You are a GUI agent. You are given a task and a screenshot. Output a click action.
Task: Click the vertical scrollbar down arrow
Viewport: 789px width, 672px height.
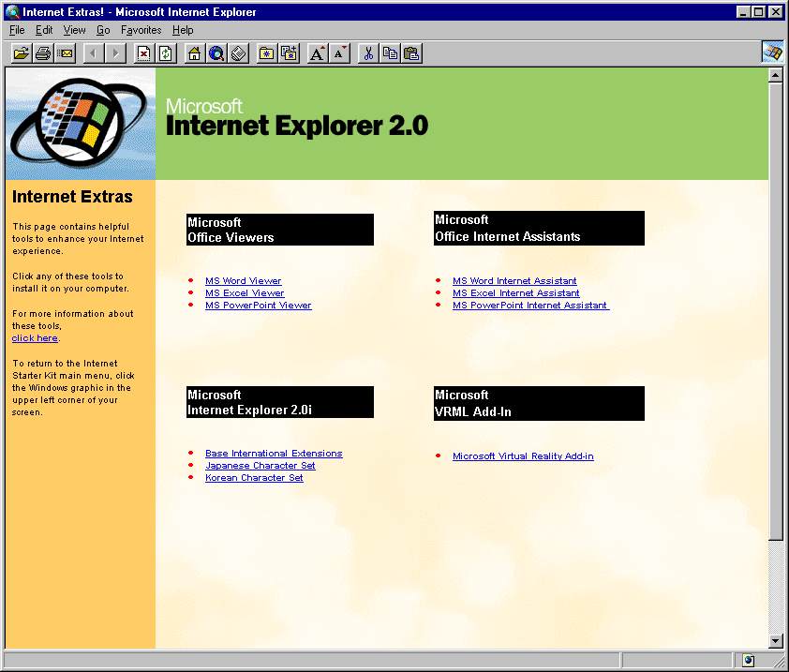point(776,641)
